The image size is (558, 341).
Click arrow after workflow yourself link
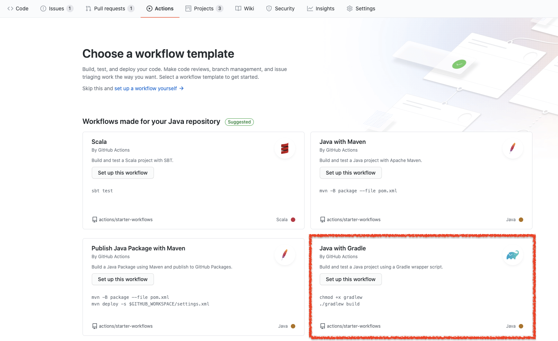tap(181, 88)
